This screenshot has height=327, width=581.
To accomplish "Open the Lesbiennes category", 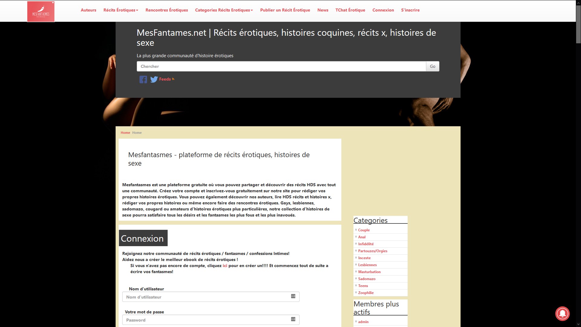I will pyautogui.click(x=367, y=265).
